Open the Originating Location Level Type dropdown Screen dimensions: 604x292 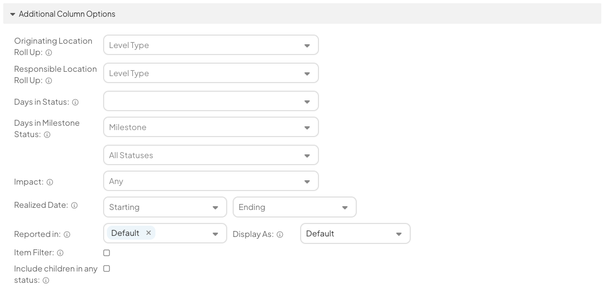pyautogui.click(x=211, y=45)
